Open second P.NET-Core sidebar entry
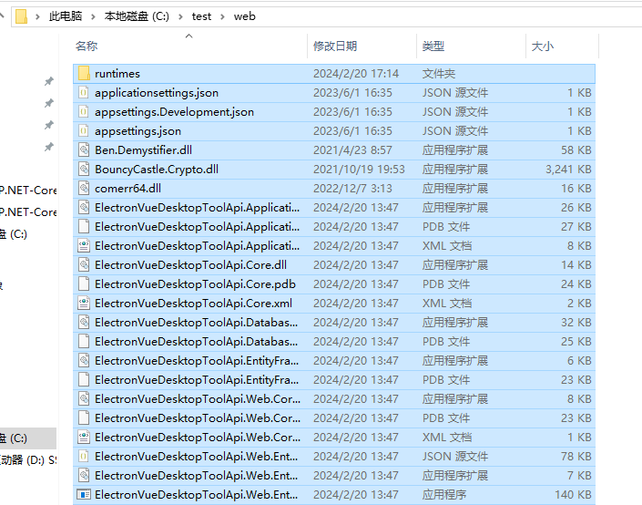 point(28,211)
